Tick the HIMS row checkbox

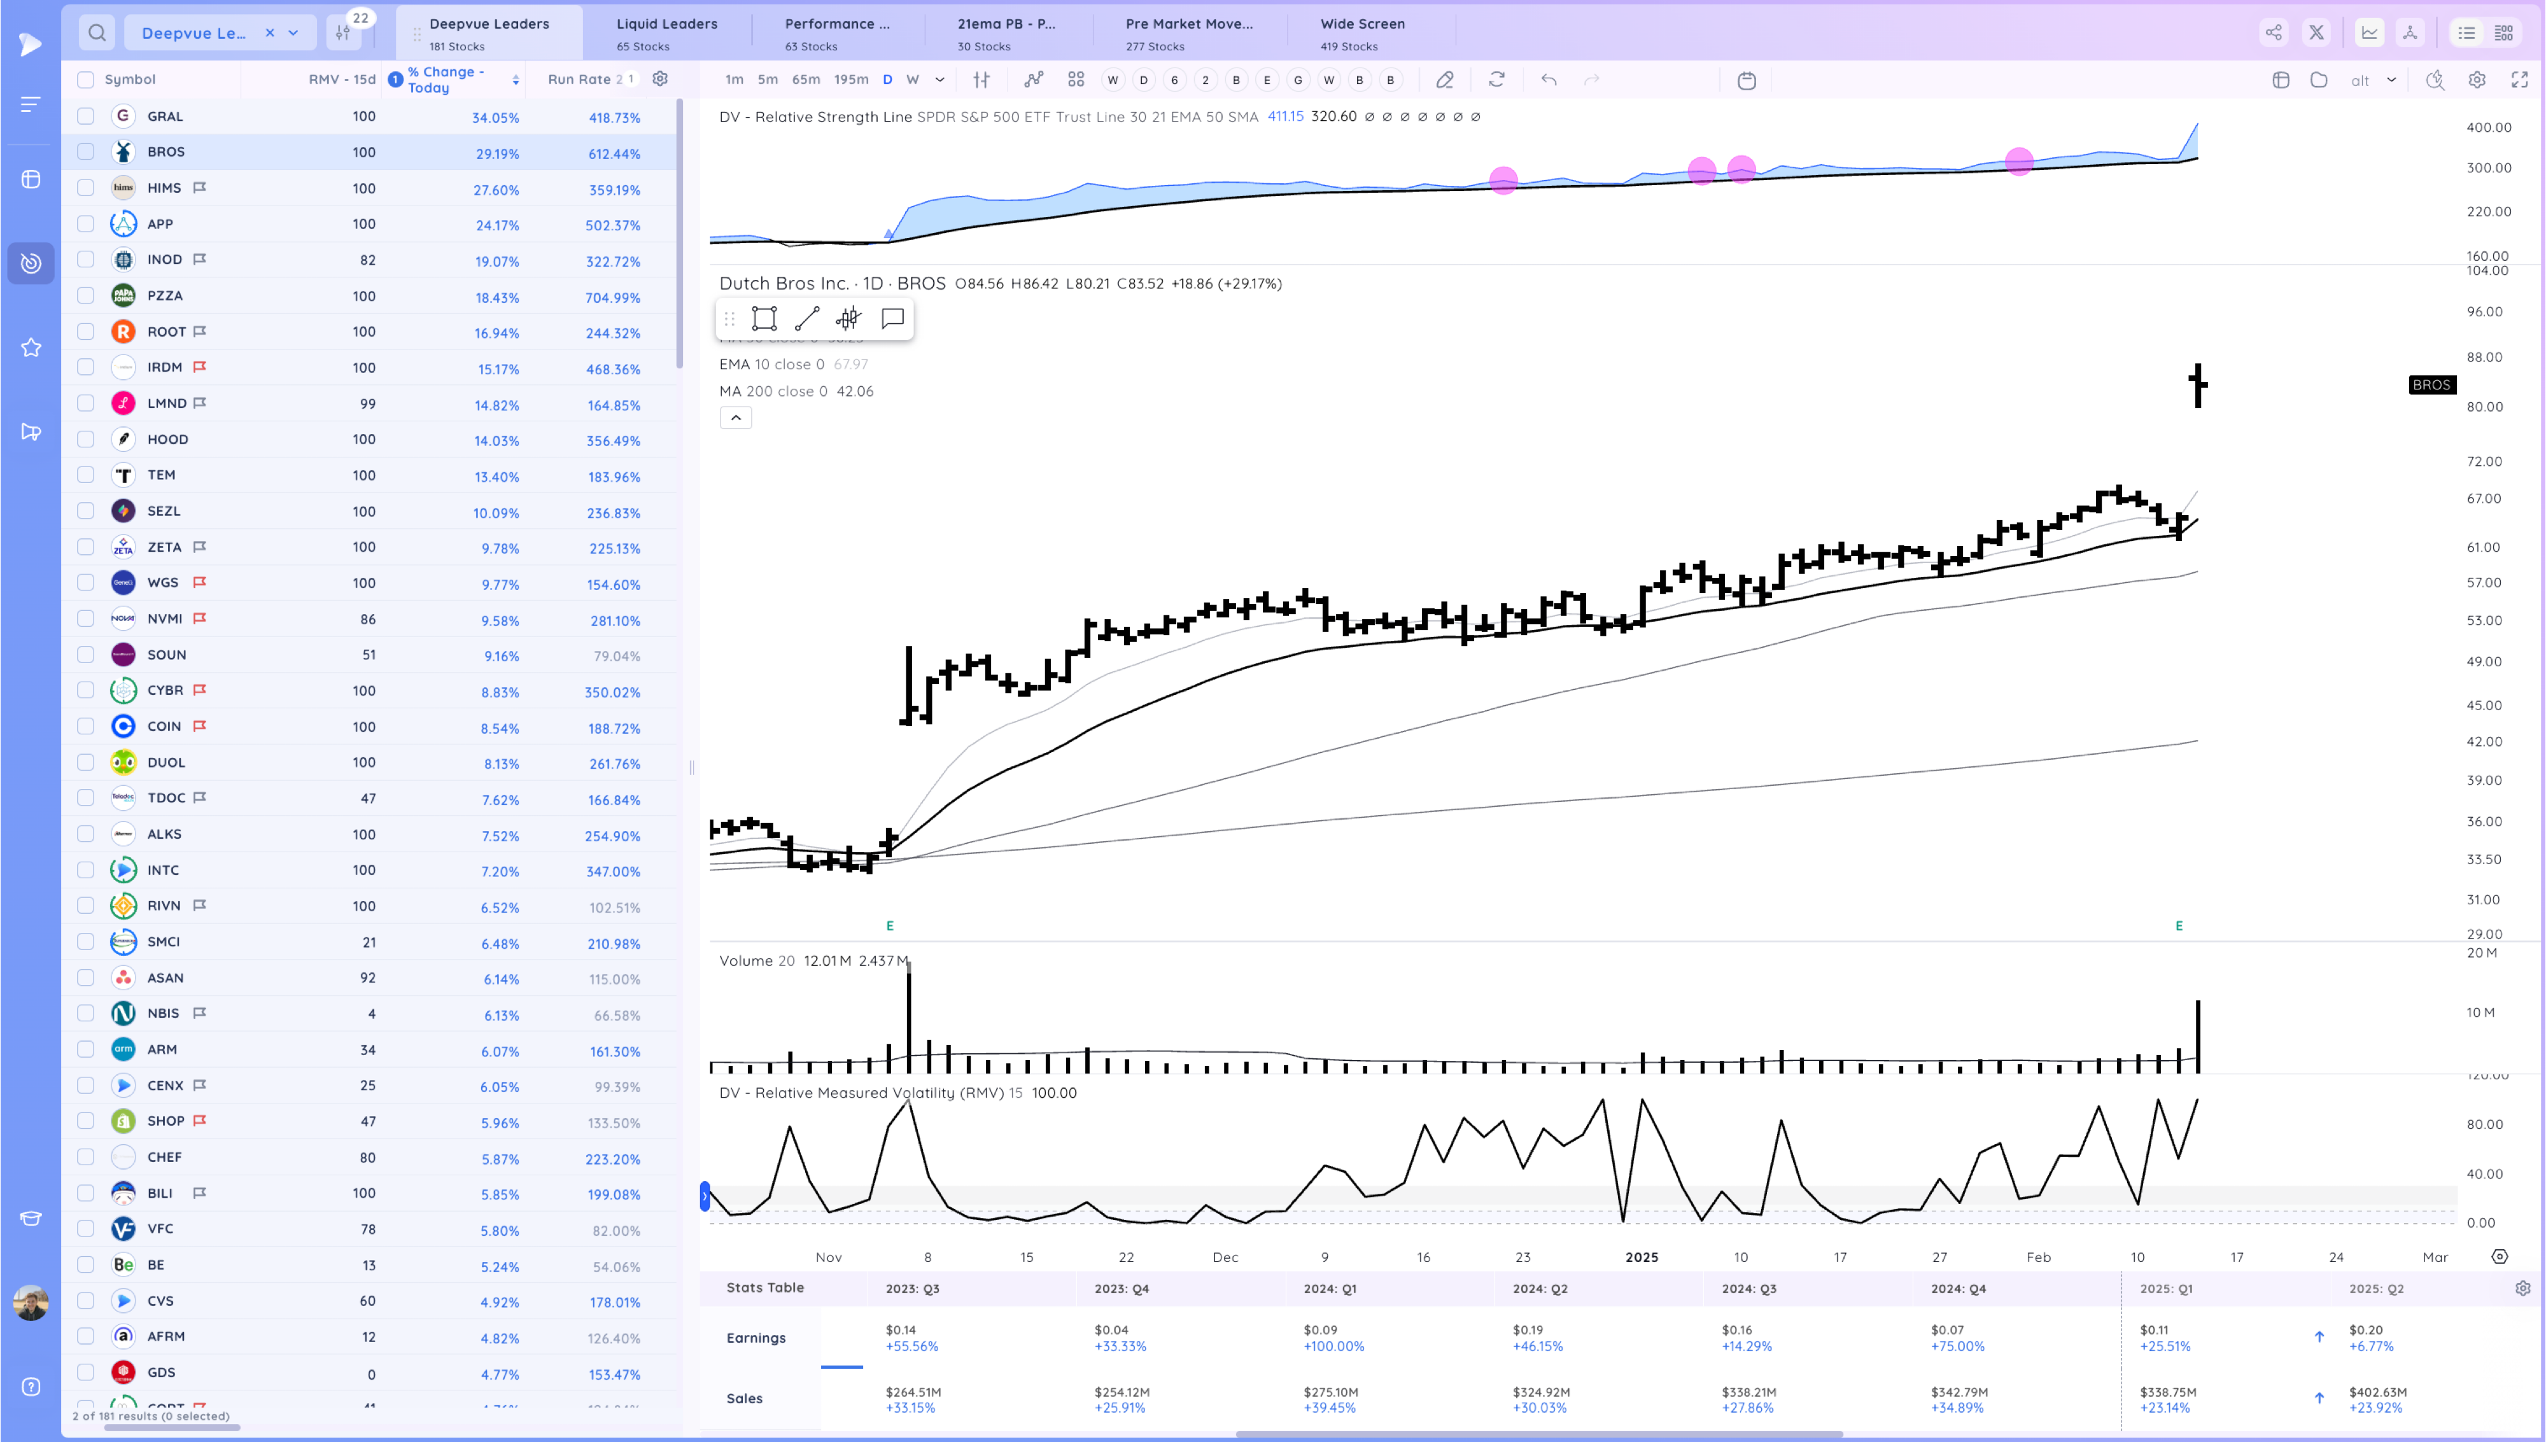tap(86, 188)
